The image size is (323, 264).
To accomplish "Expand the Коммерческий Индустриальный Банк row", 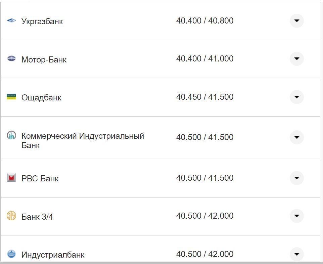I will click(296, 137).
